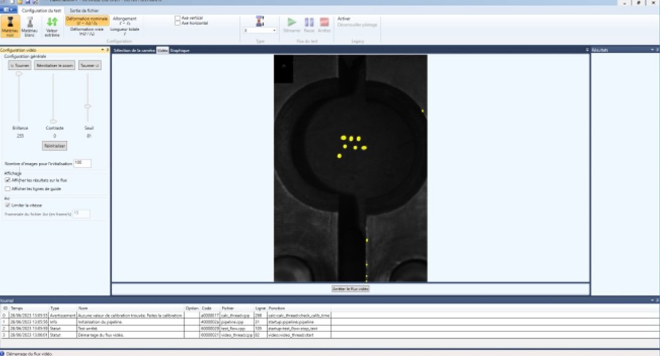Open Résultats panel dropdown arrow
The height and width of the screenshot is (356, 660).
coord(653,50)
